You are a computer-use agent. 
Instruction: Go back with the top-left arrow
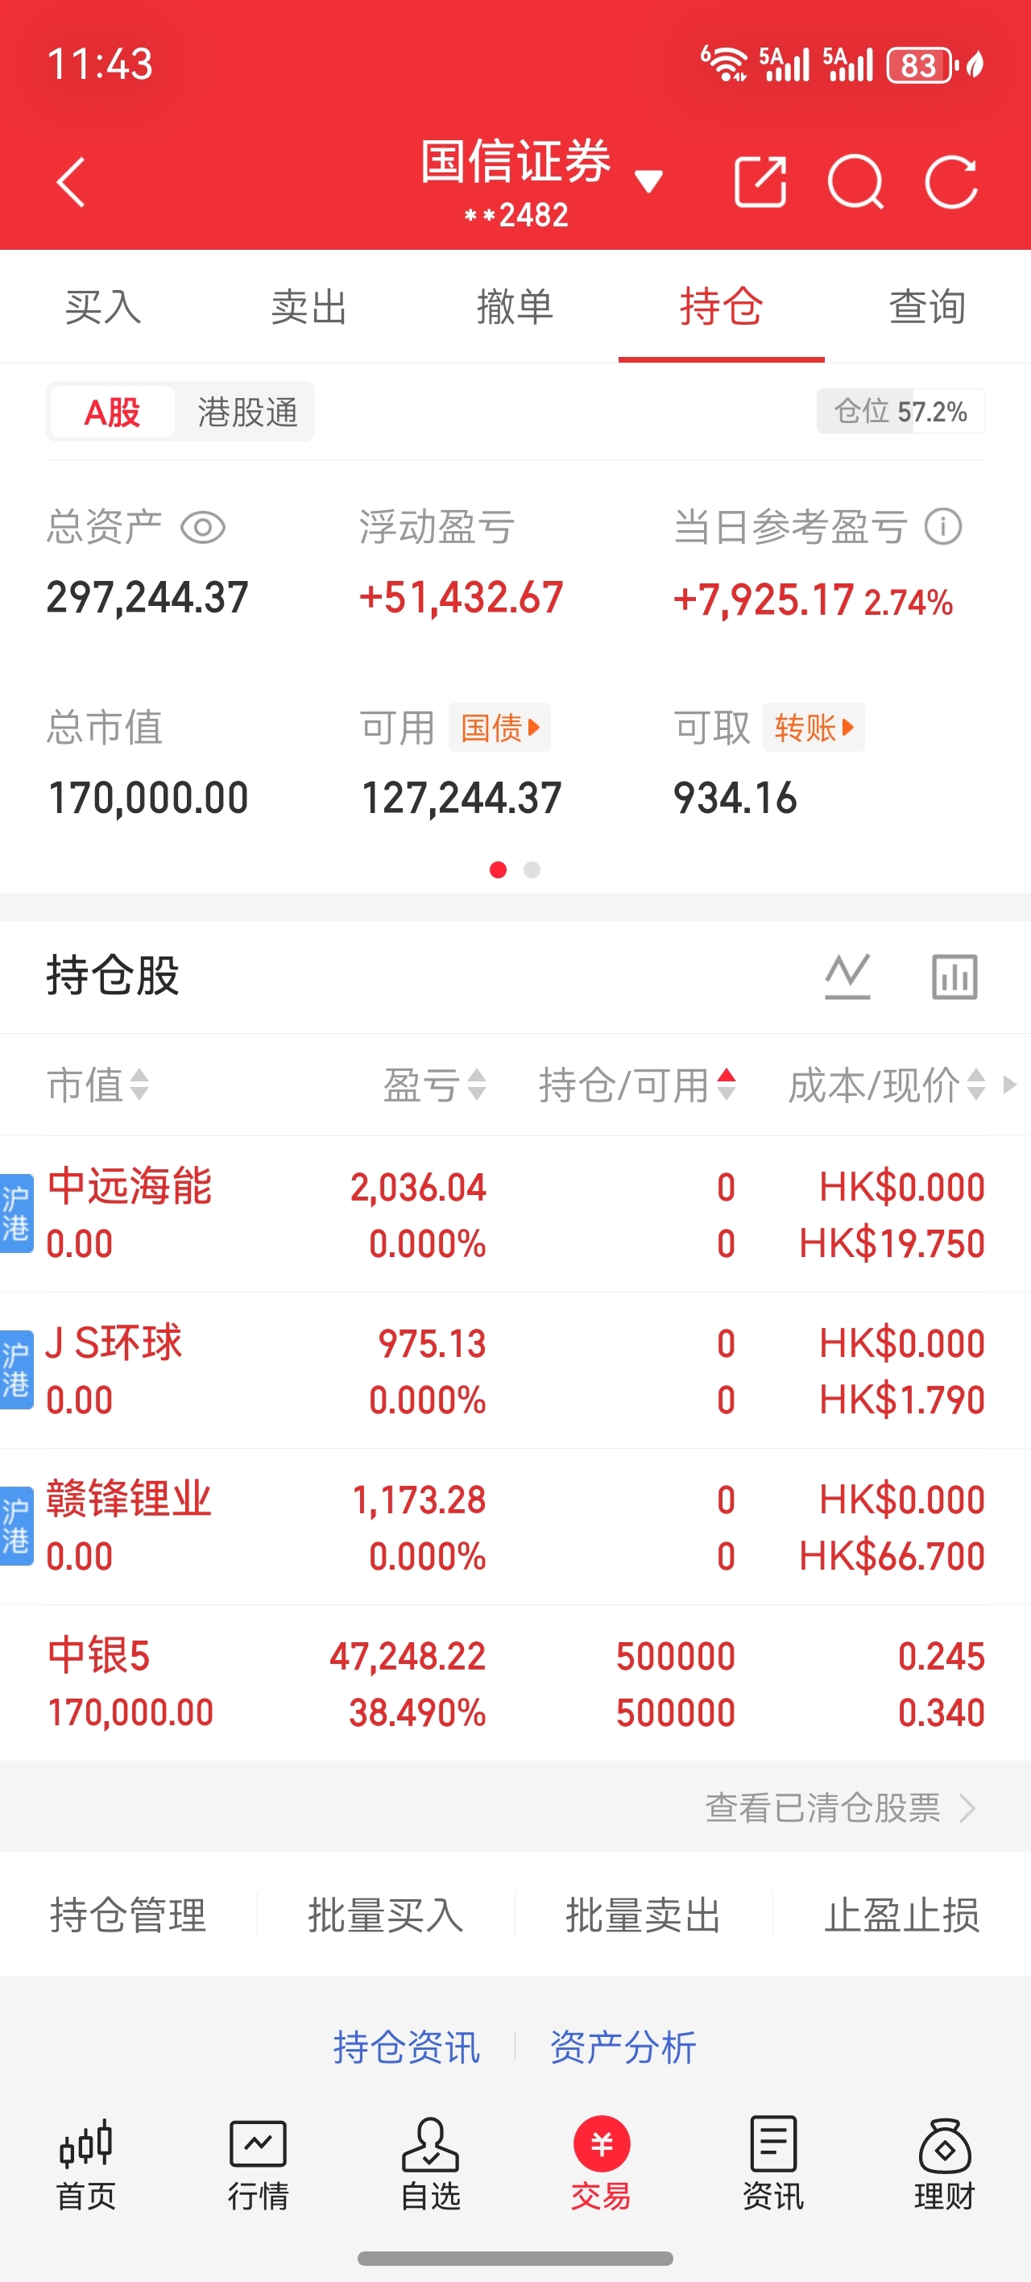click(71, 182)
